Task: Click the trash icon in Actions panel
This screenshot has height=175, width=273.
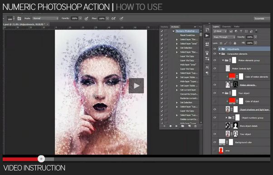Action: 195,126
